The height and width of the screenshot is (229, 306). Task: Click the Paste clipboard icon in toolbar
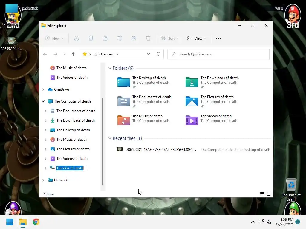pyautogui.click(x=105, y=38)
